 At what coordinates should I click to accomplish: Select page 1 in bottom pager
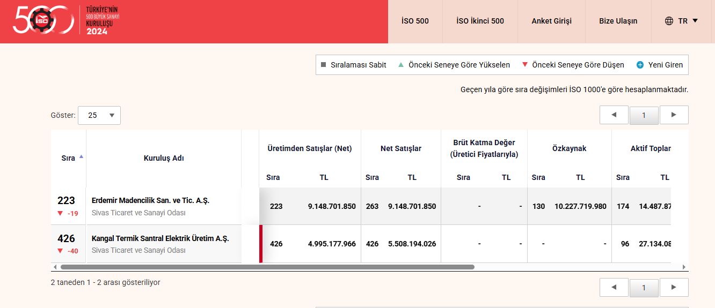pyautogui.click(x=644, y=288)
